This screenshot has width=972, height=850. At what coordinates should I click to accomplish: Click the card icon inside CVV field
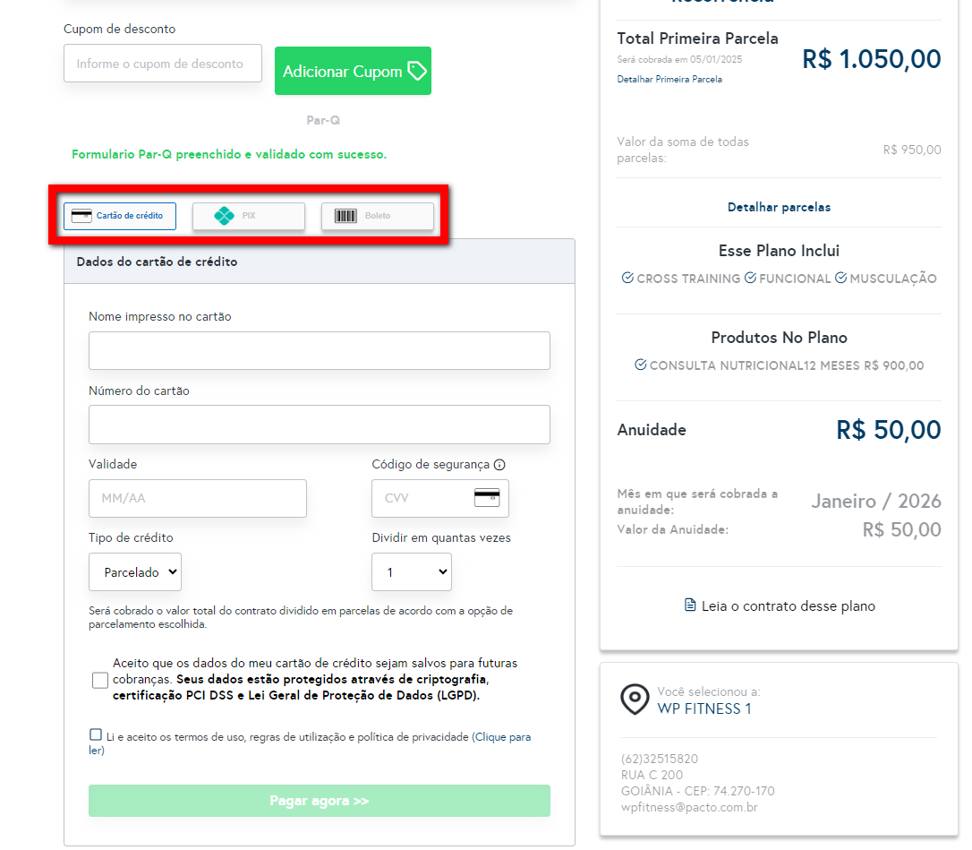point(487,498)
